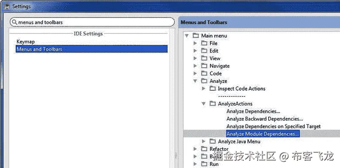Click the File folder icon

point(204,43)
